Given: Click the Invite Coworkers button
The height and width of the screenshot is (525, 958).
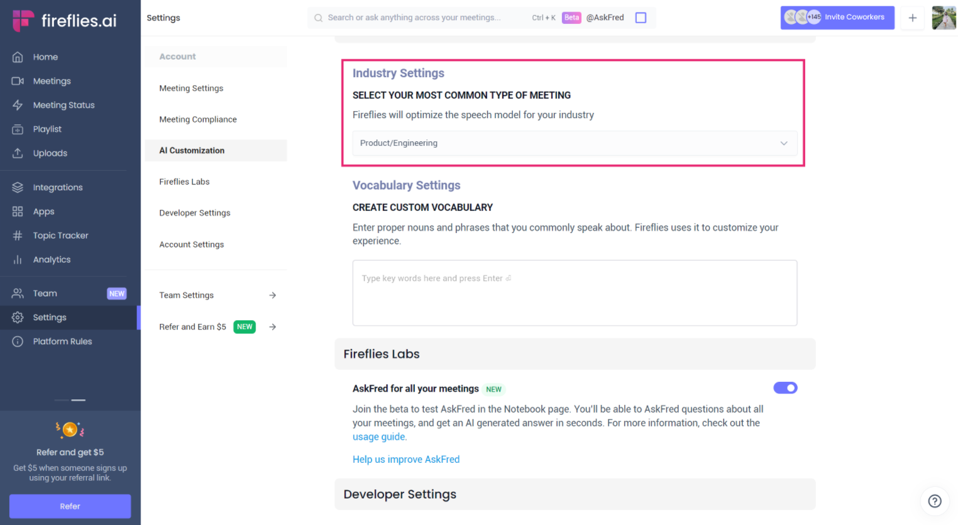Looking at the screenshot, I should pyautogui.click(x=837, y=18).
